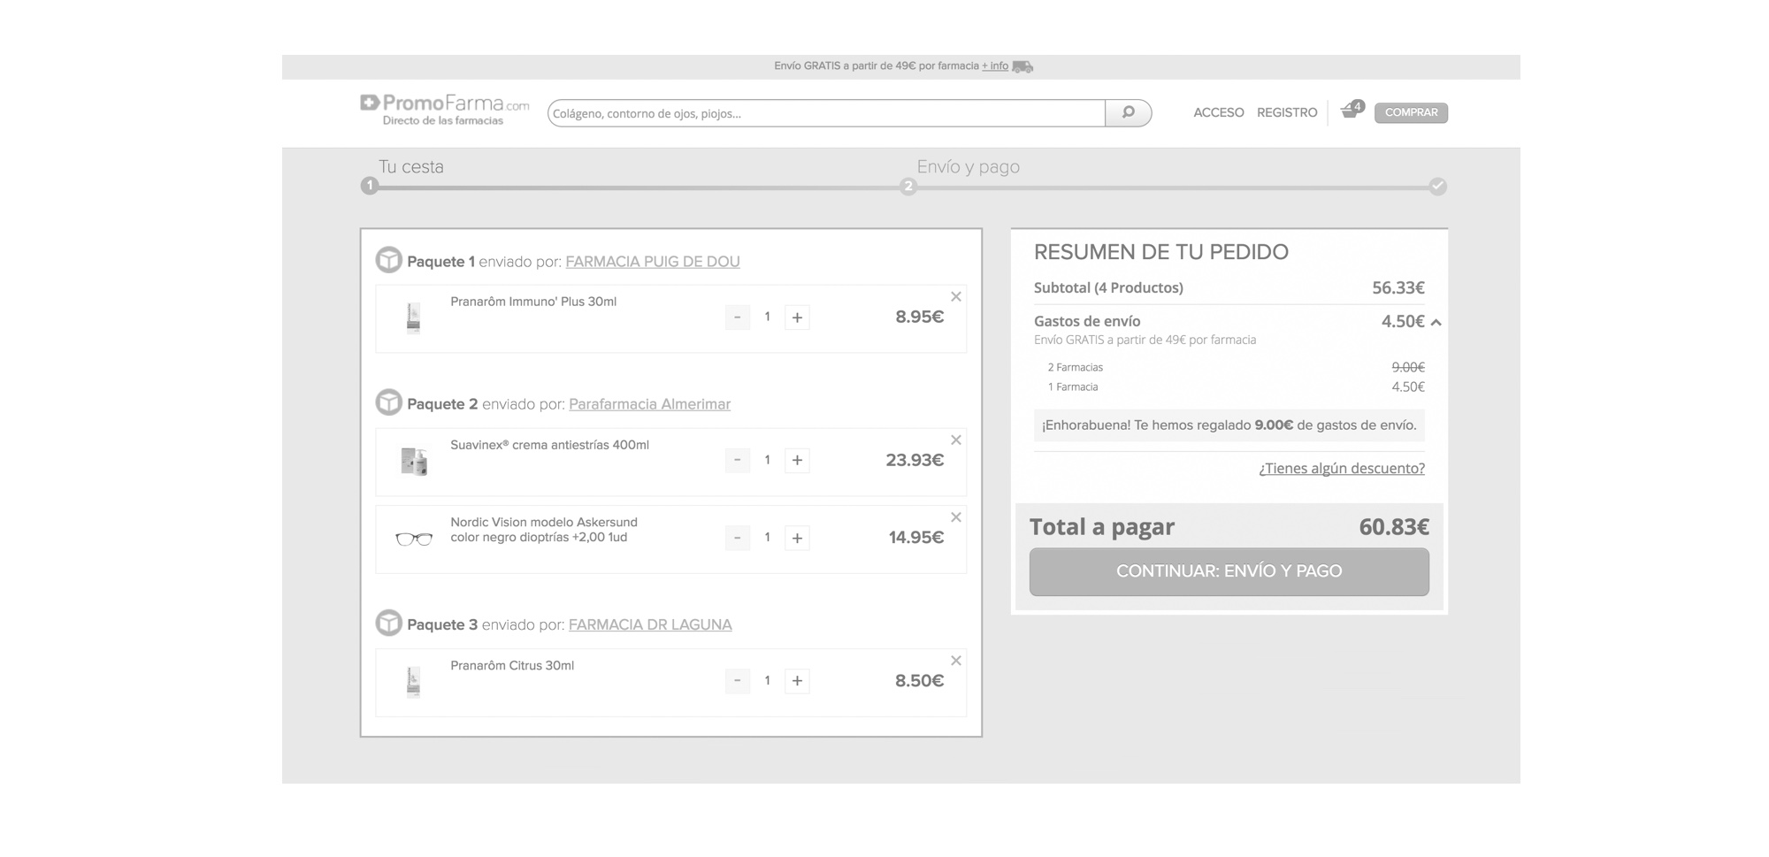Increase quantity of Suavinex crema antiestrías
The width and height of the screenshot is (1769, 857).
pos(797,460)
